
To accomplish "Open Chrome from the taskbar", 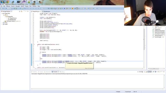I will [8, 2].
